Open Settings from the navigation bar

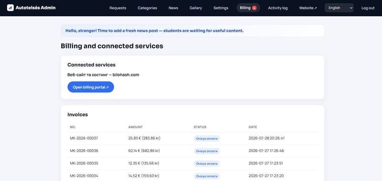click(221, 8)
